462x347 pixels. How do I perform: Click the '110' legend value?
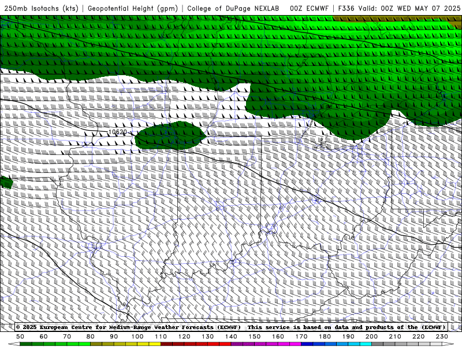click(161, 337)
